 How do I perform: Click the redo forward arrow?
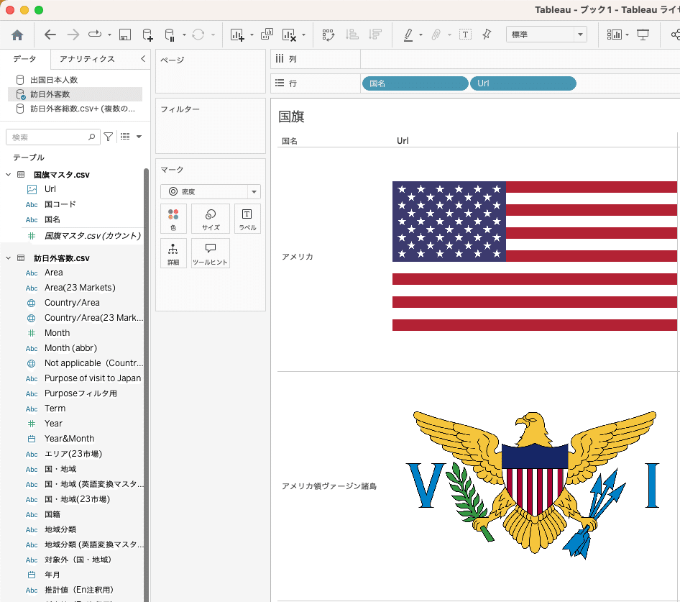click(73, 35)
